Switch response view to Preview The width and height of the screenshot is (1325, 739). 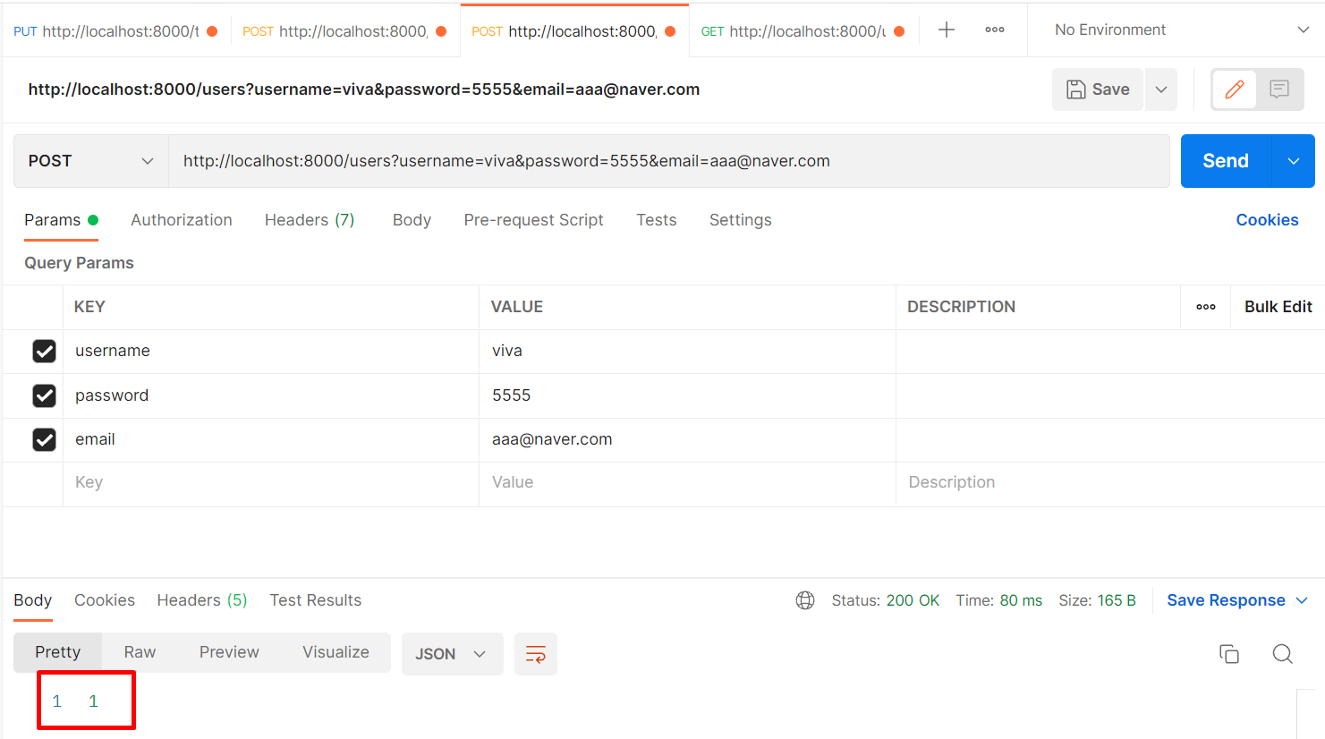(229, 652)
